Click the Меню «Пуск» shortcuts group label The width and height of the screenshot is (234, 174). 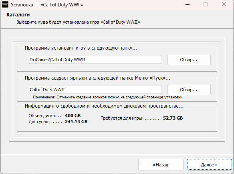point(97,78)
